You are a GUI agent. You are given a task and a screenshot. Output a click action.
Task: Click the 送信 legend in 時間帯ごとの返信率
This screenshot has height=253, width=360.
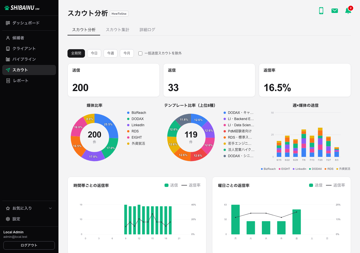tap(171, 185)
